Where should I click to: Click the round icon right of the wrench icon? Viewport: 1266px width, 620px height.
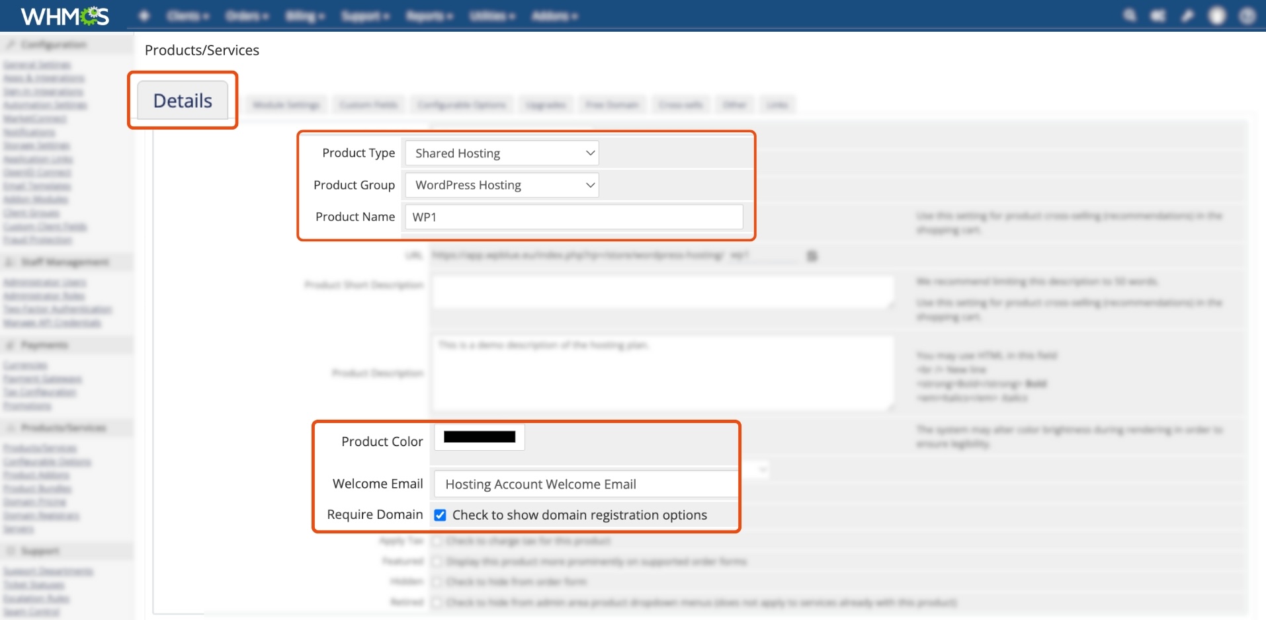[x=1217, y=16]
